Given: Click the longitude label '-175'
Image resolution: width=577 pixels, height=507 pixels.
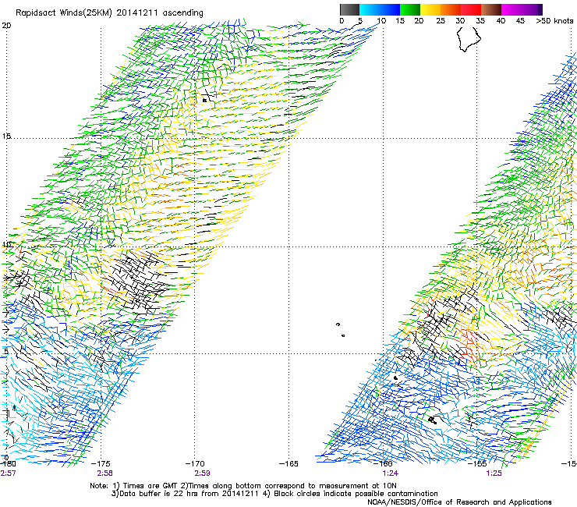Looking at the screenshot, I should [x=101, y=463].
